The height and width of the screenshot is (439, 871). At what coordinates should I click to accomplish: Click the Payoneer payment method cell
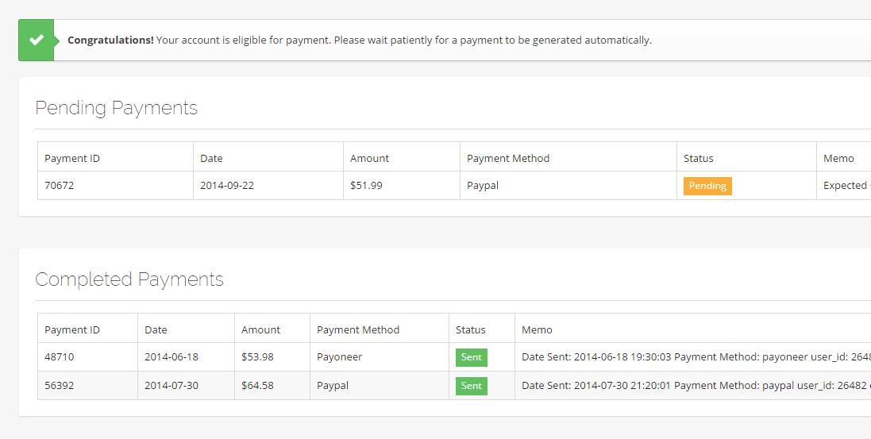(x=339, y=357)
